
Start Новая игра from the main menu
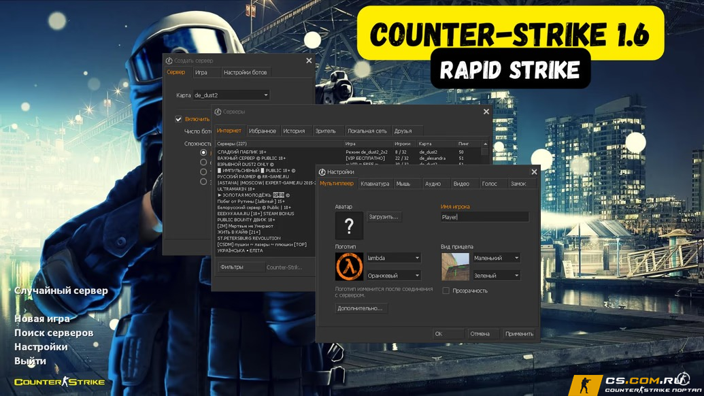point(42,319)
